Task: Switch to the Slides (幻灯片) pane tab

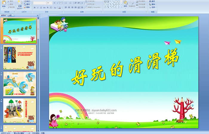Action: tap(4, 16)
